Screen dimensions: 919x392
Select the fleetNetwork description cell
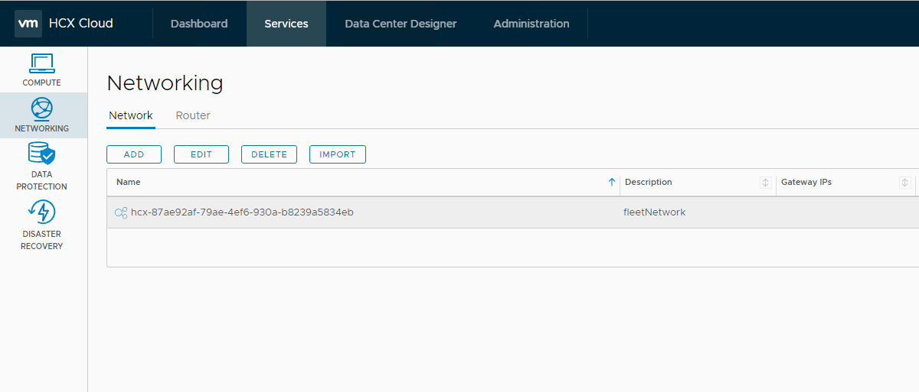pyautogui.click(x=655, y=212)
